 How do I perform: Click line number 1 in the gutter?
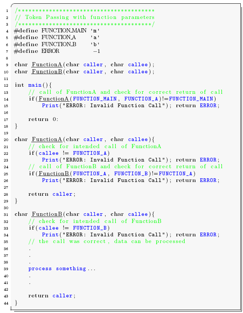pyautogui.click(x=7, y=11)
